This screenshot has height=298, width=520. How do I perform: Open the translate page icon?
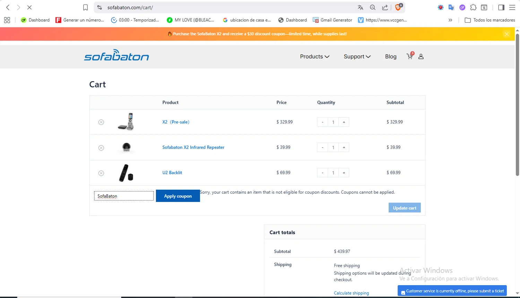click(361, 8)
